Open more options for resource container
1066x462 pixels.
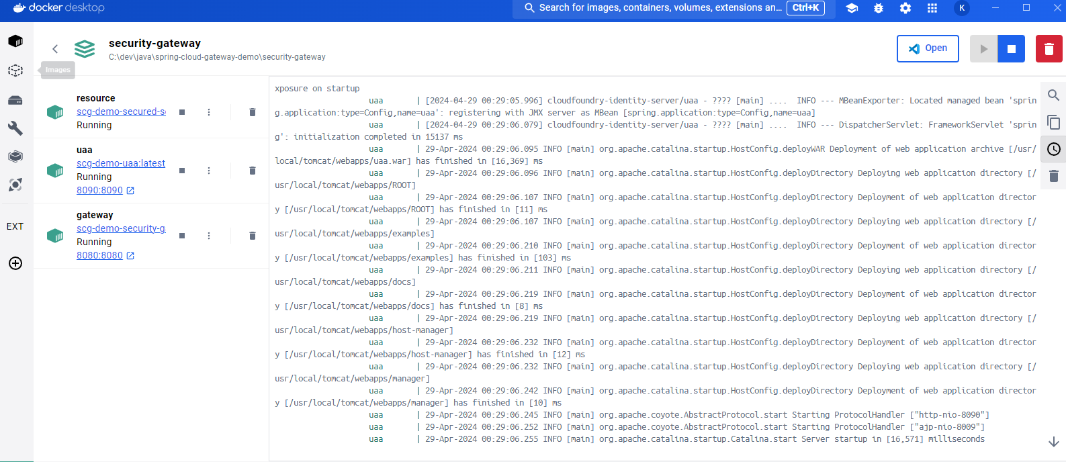tap(209, 112)
